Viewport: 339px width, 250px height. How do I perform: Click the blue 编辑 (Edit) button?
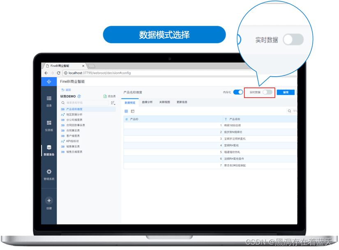[286, 92]
